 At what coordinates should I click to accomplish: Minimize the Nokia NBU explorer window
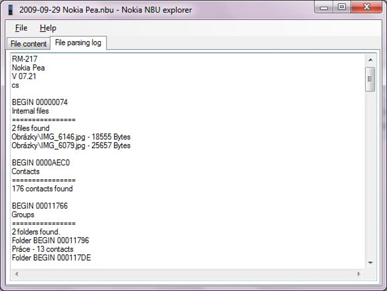coord(324,7)
